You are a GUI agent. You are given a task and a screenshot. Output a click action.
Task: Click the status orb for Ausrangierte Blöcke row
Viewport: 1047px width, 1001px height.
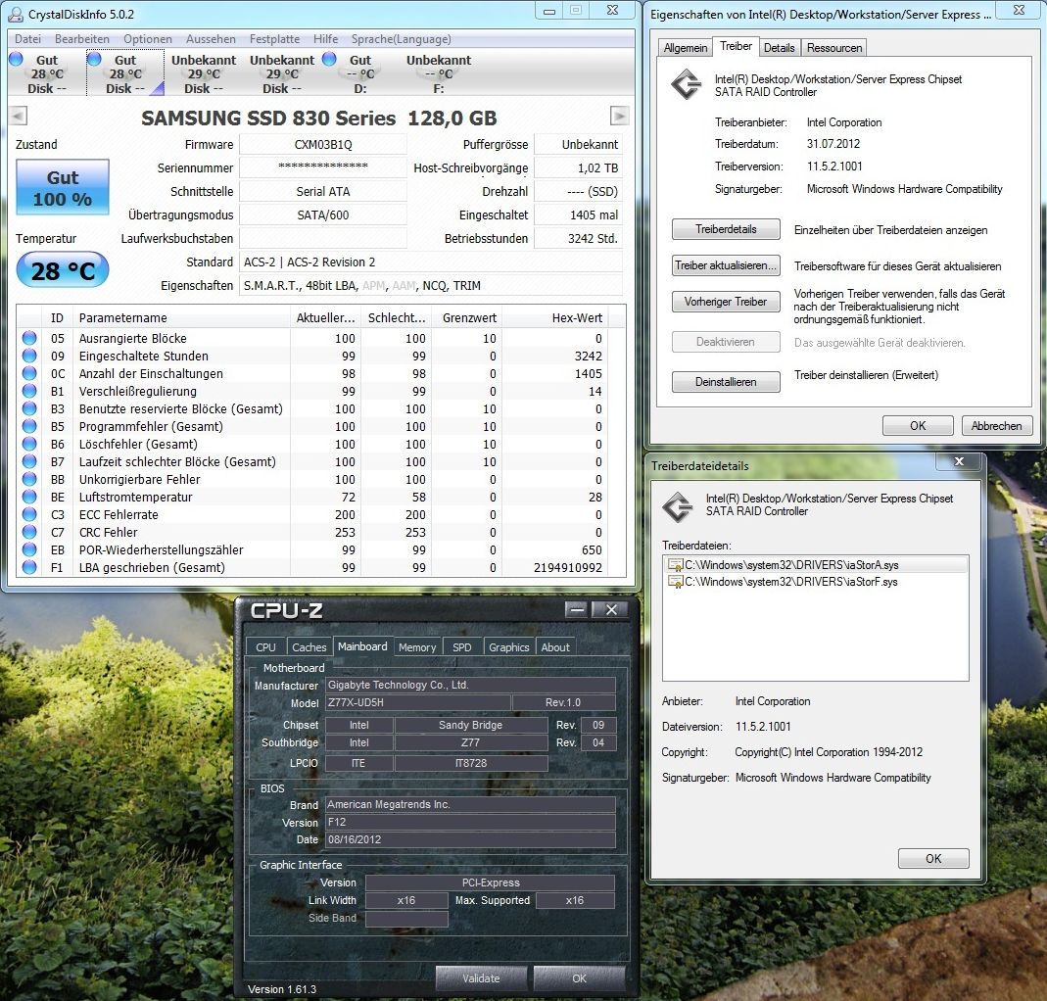(x=29, y=338)
